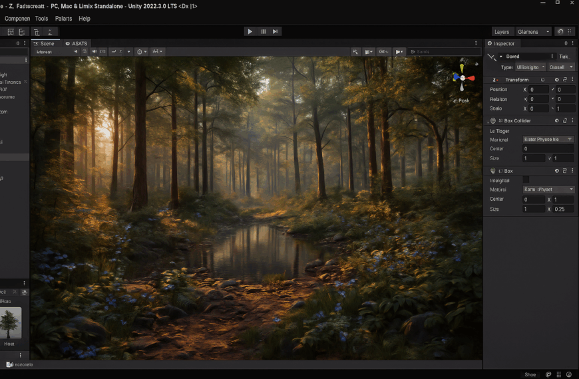The width and height of the screenshot is (579, 379).
Task: Open the Transform component's three-dot menu
Action: point(574,80)
